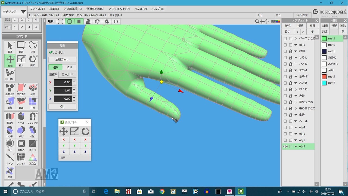
Task: Click the rotate icon in 操作パネル
Action: [x=85, y=131]
